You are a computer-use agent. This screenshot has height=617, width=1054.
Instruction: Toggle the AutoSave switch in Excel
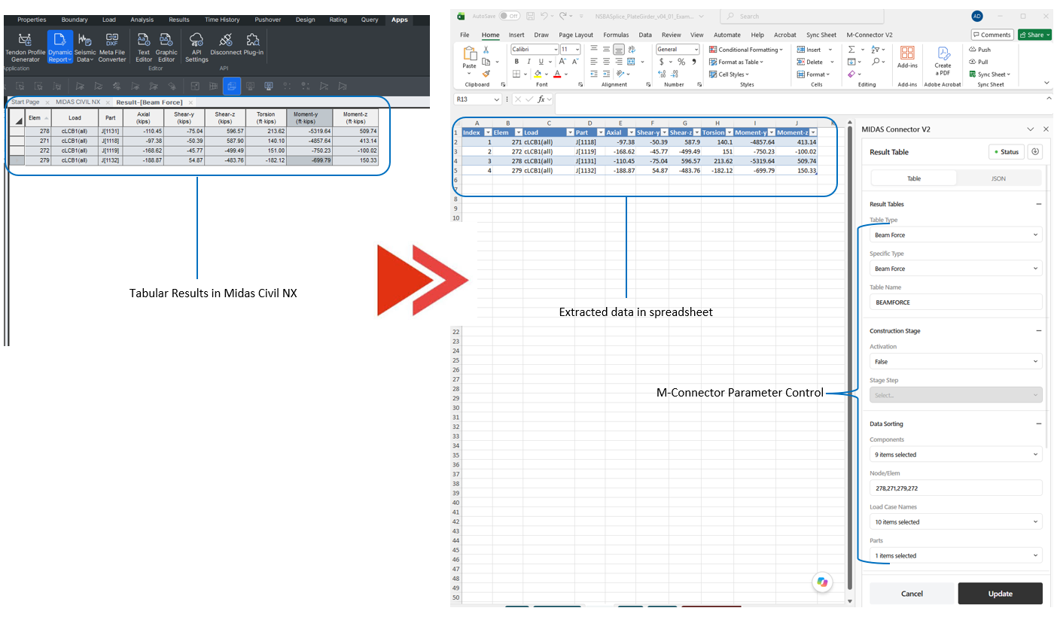tap(510, 16)
